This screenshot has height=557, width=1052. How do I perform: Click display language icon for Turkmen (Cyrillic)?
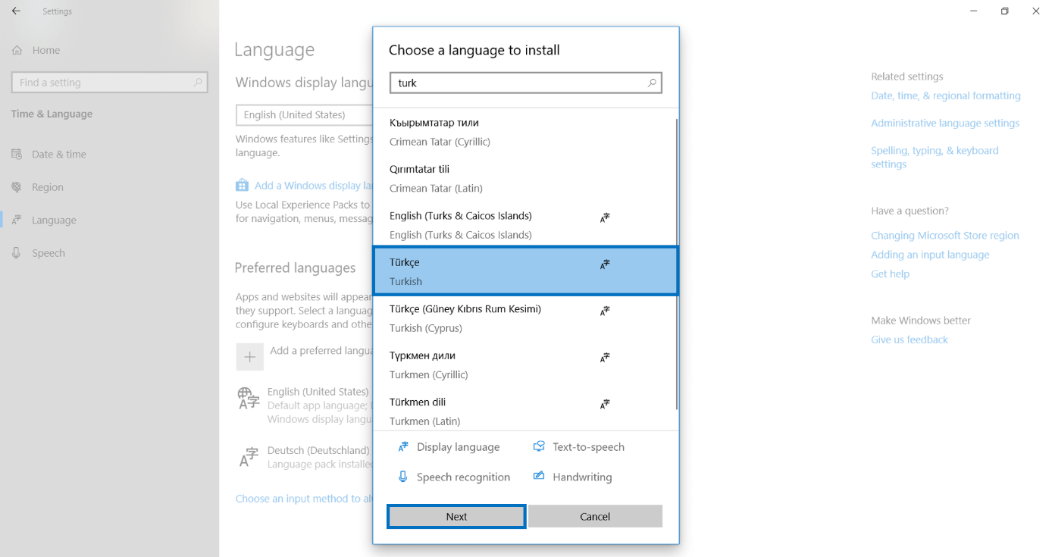(605, 357)
